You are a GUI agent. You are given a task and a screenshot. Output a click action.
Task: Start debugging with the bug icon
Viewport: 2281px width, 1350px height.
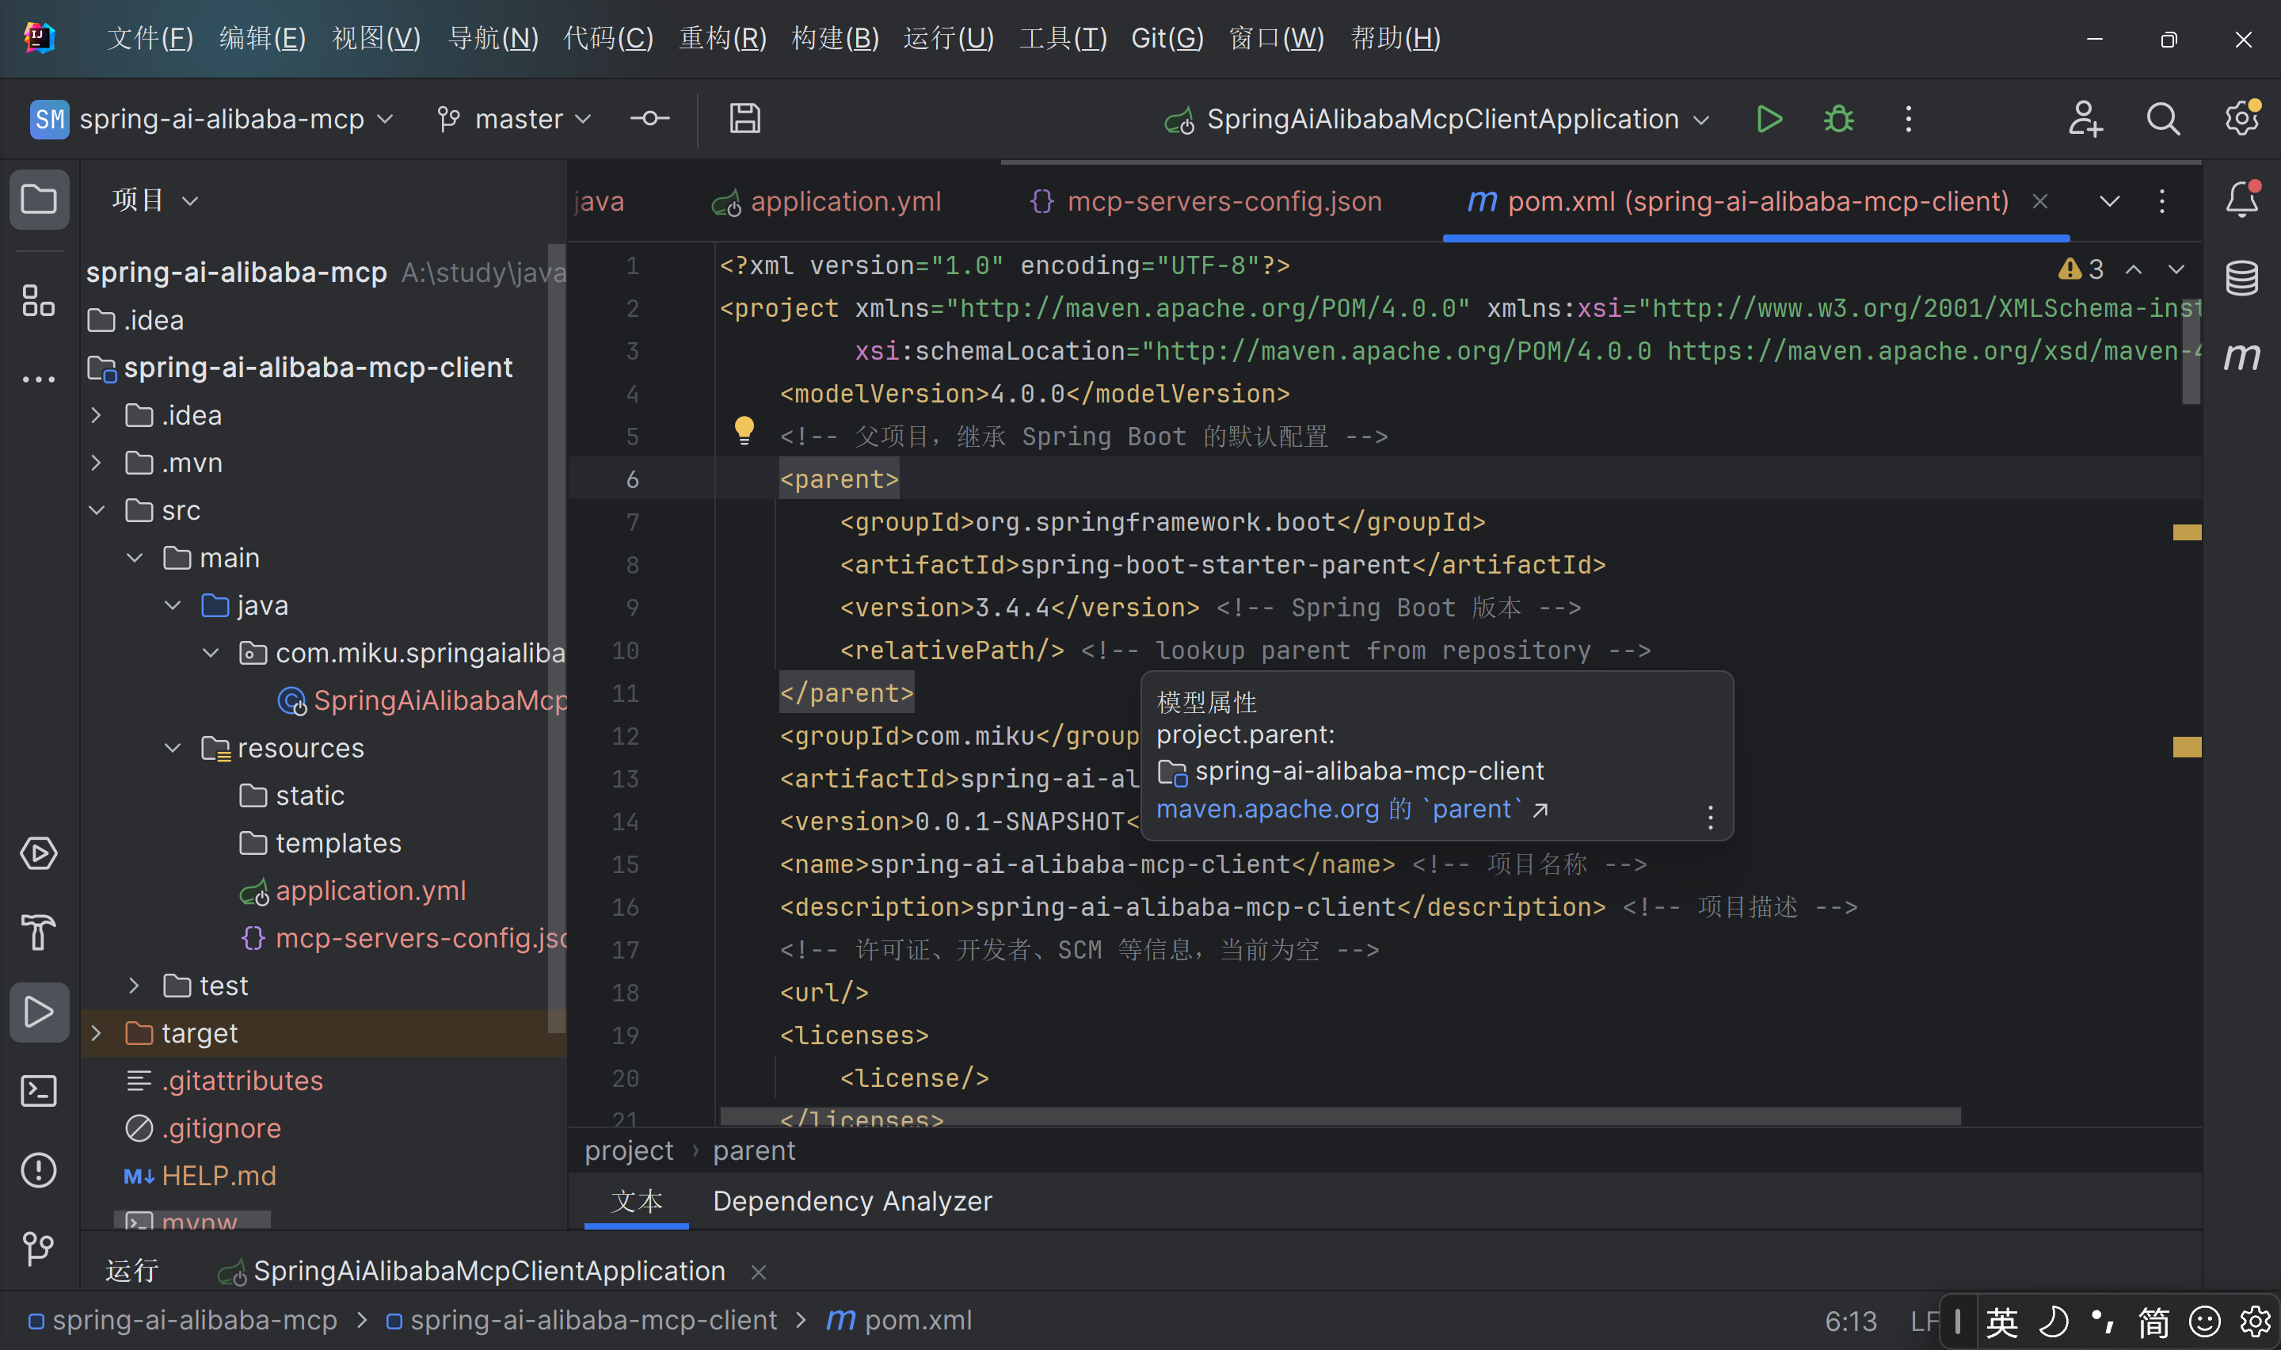pyautogui.click(x=1838, y=119)
